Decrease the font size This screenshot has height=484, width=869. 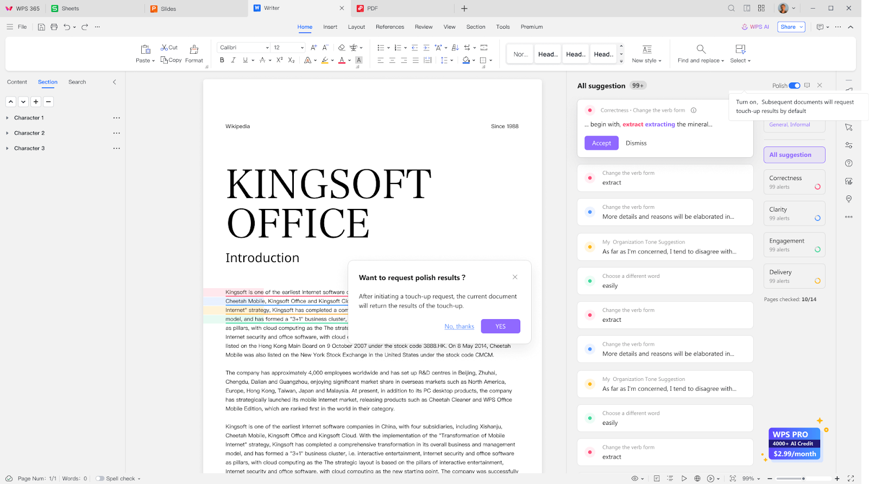325,48
